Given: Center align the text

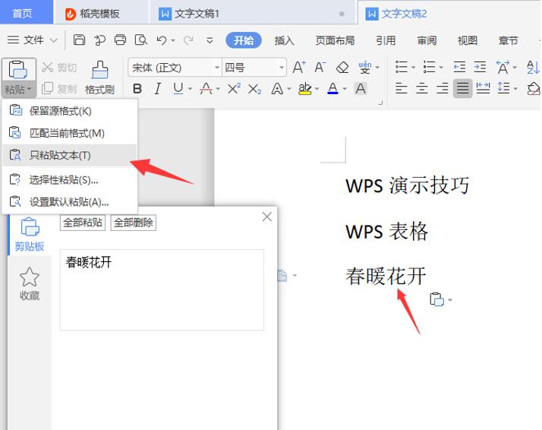Looking at the screenshot, I should pos(422,89).
